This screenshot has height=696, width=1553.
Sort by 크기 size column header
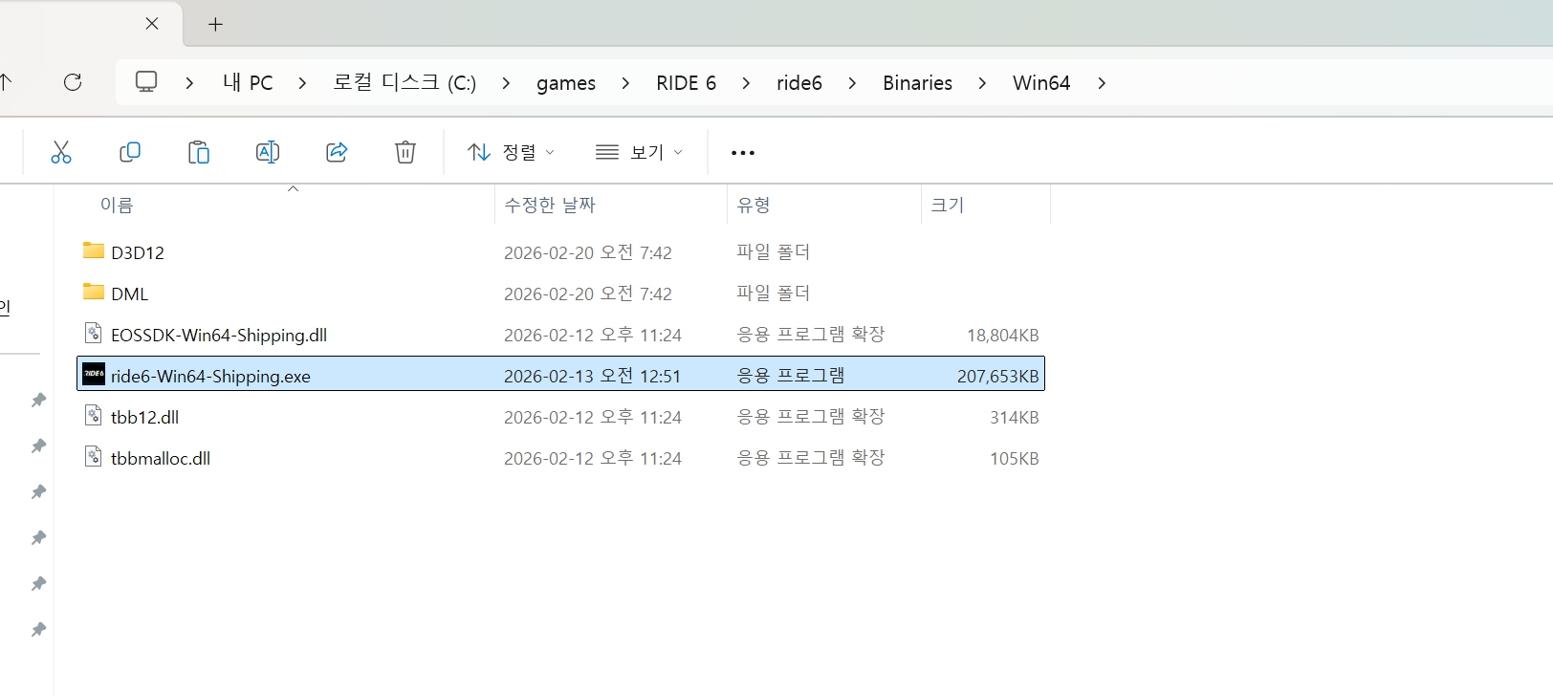tap(948, 205)
